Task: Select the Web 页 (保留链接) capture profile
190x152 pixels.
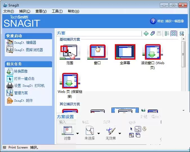Action: click(70, 86)
